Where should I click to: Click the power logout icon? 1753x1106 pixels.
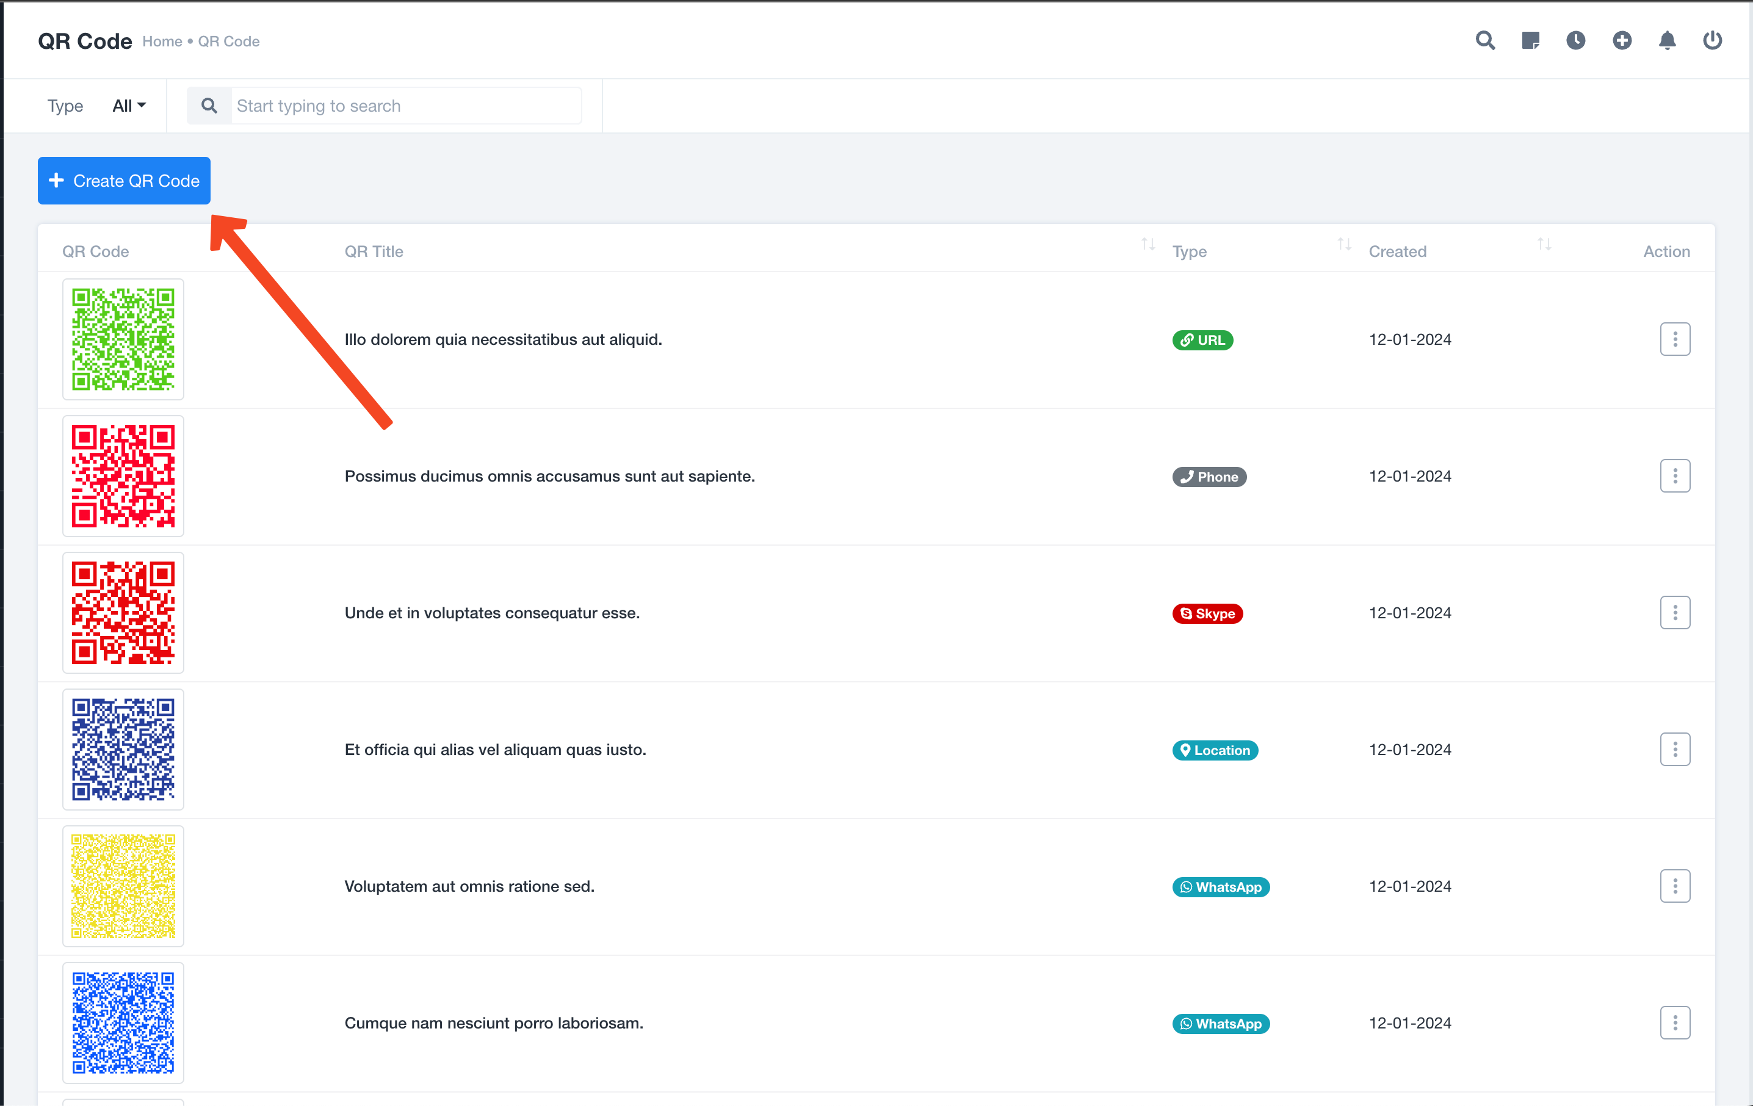[1712, 41]
